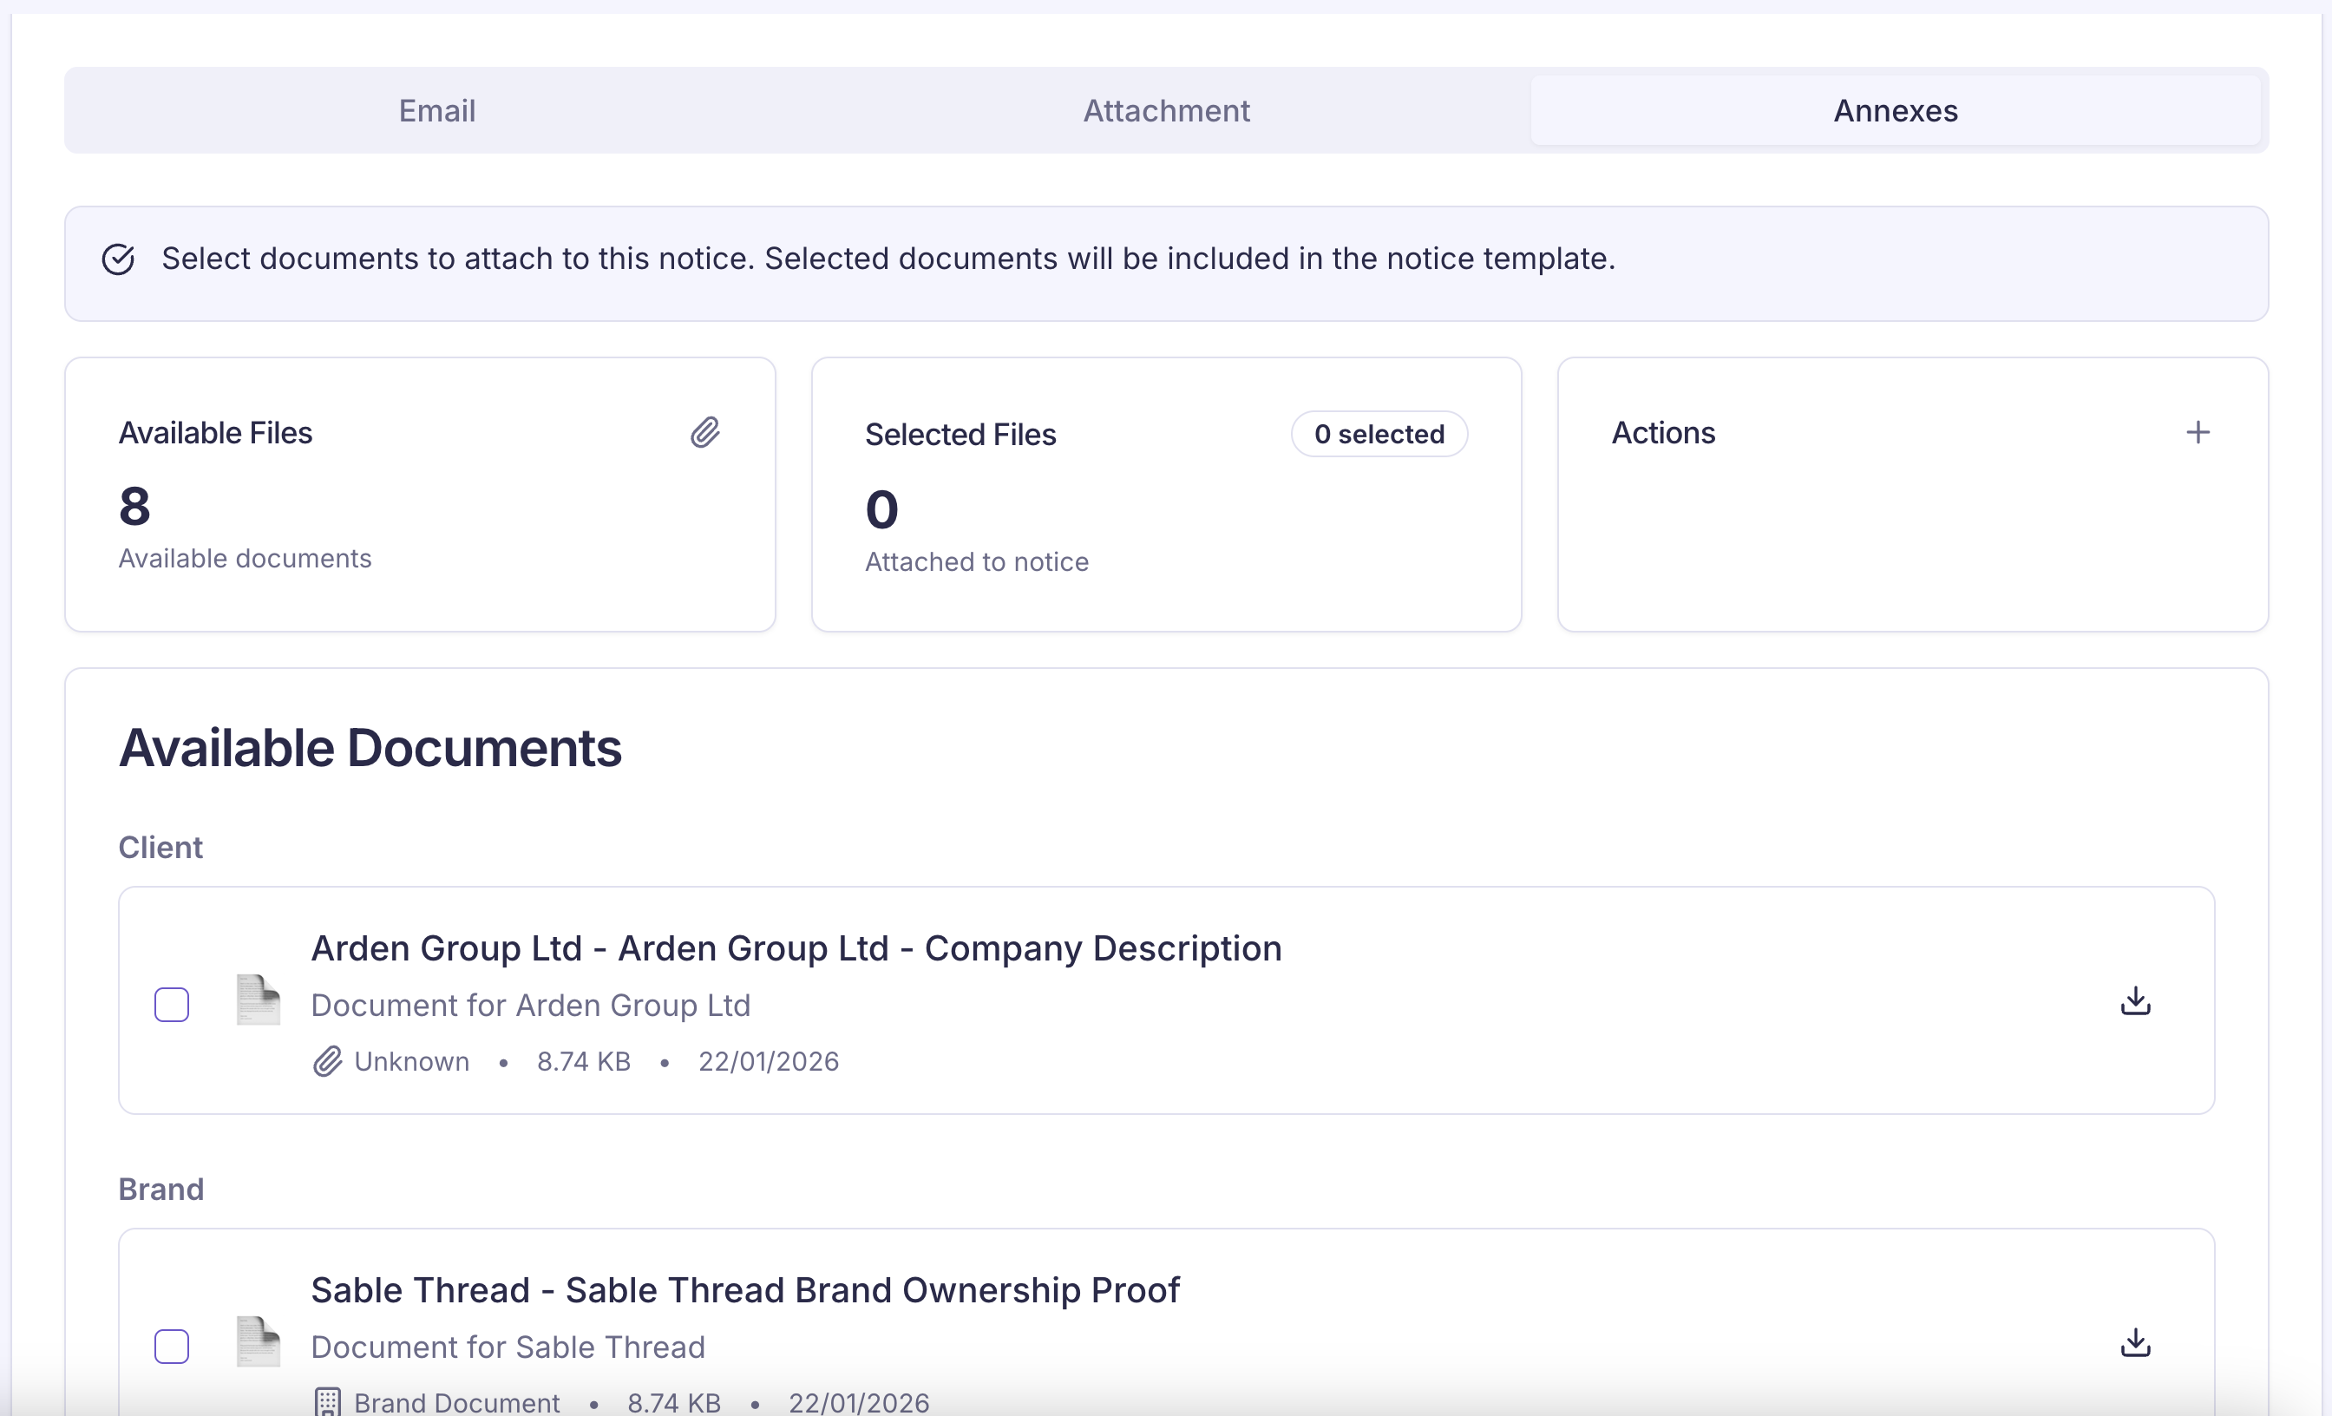Click the building icon beside Brand Document
2332x1416 pixels.
pyautogui.click(x=327, y=1402)
